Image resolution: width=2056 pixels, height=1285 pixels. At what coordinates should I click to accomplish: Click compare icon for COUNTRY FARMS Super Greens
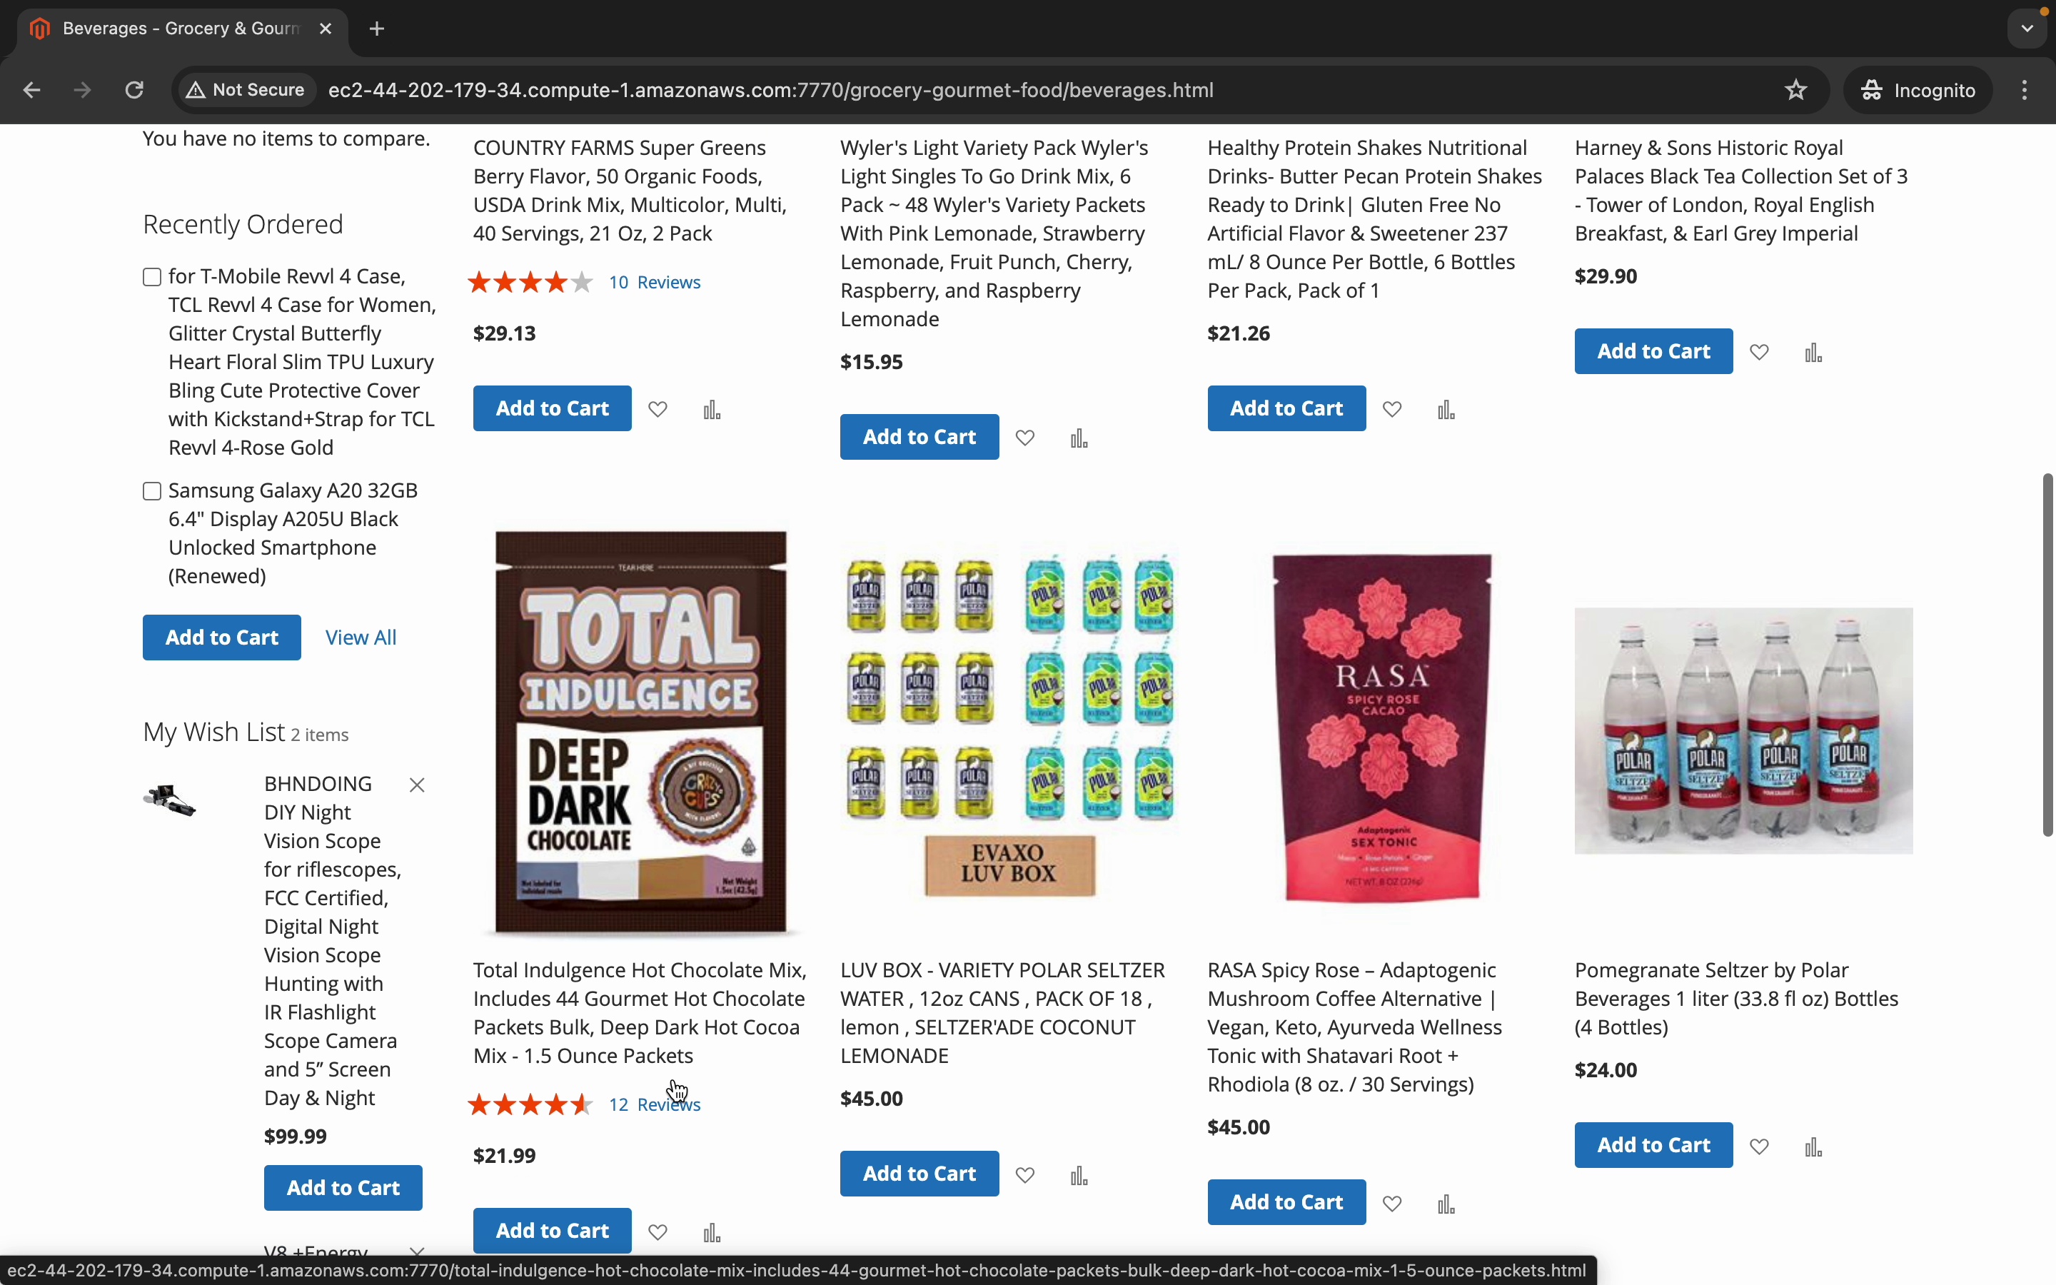coord(712,410)
